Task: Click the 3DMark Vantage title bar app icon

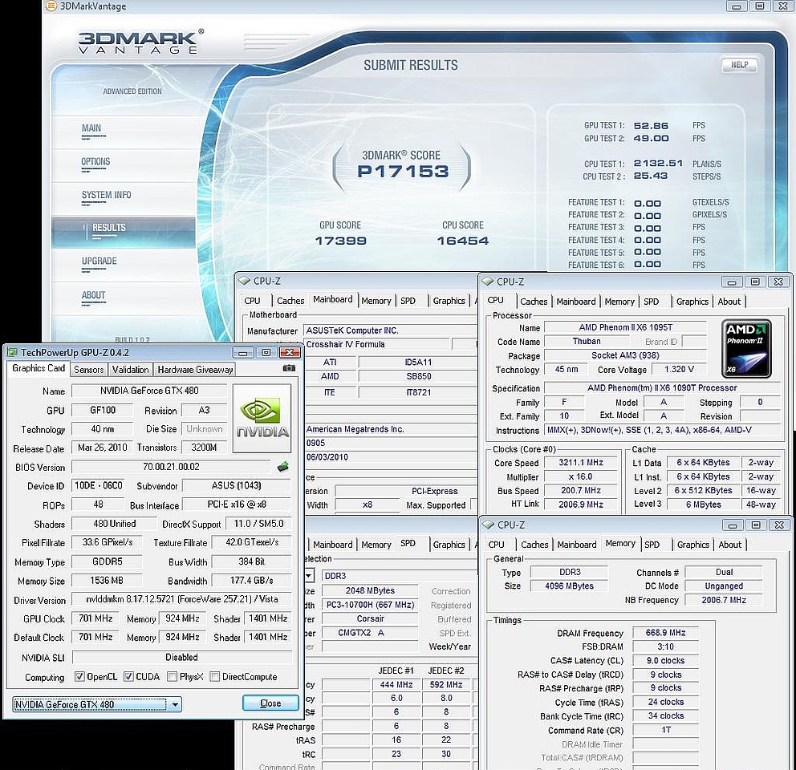Action: [51, 6]
